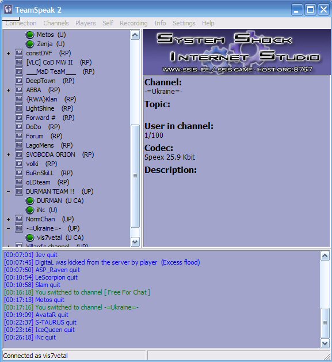Click the chat log scrollbar thumb
The width and height of the screenshot is (332, 362).
pyautogui.click(x=325, y=323)
